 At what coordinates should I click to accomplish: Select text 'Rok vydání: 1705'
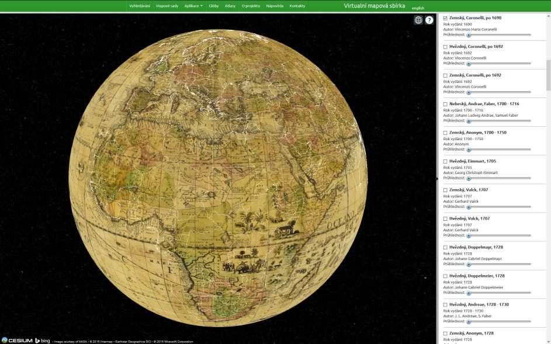click(x=458, y=168)
